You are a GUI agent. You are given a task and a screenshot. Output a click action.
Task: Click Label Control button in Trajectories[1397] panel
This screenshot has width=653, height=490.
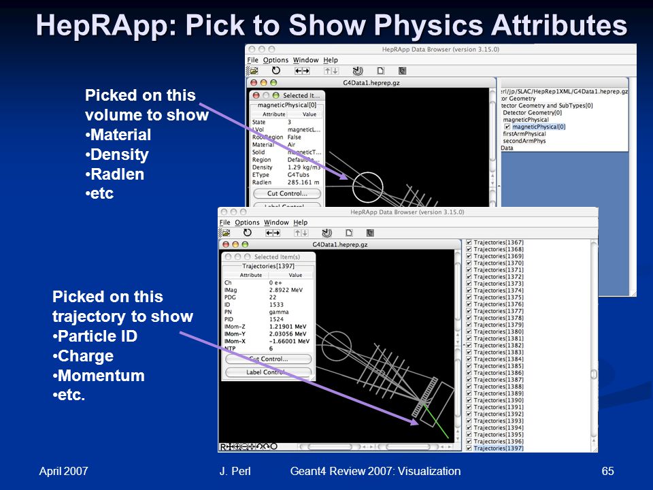[x=268, y=372]
